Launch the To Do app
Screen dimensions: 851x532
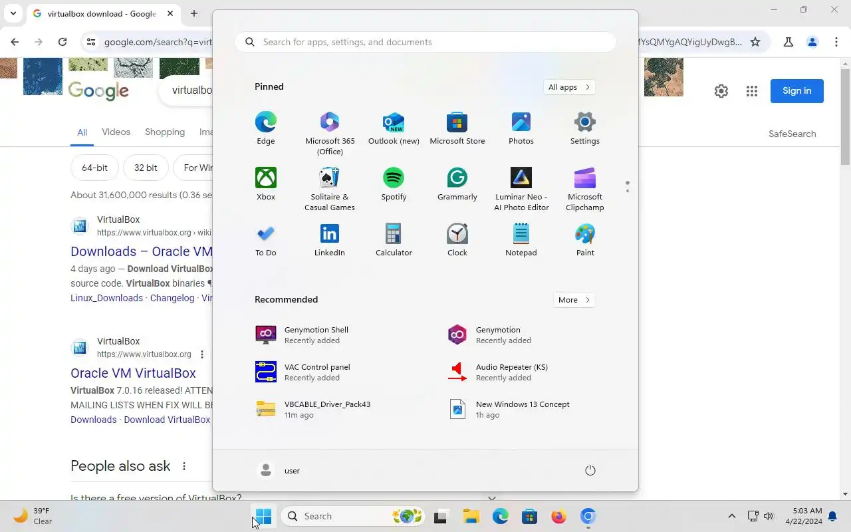(x=265, y=240)
